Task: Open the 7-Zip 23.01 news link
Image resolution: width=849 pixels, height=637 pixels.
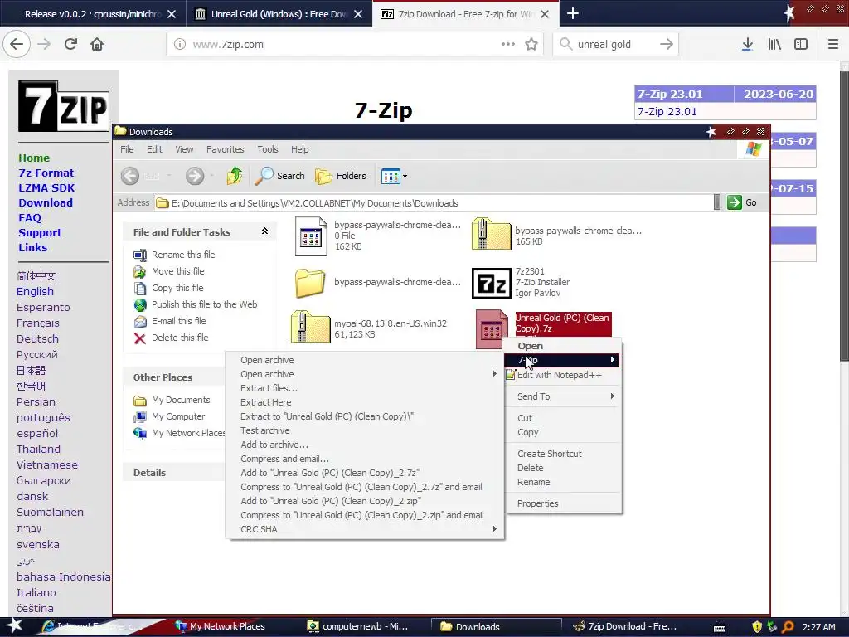Action: coord(667,112)
